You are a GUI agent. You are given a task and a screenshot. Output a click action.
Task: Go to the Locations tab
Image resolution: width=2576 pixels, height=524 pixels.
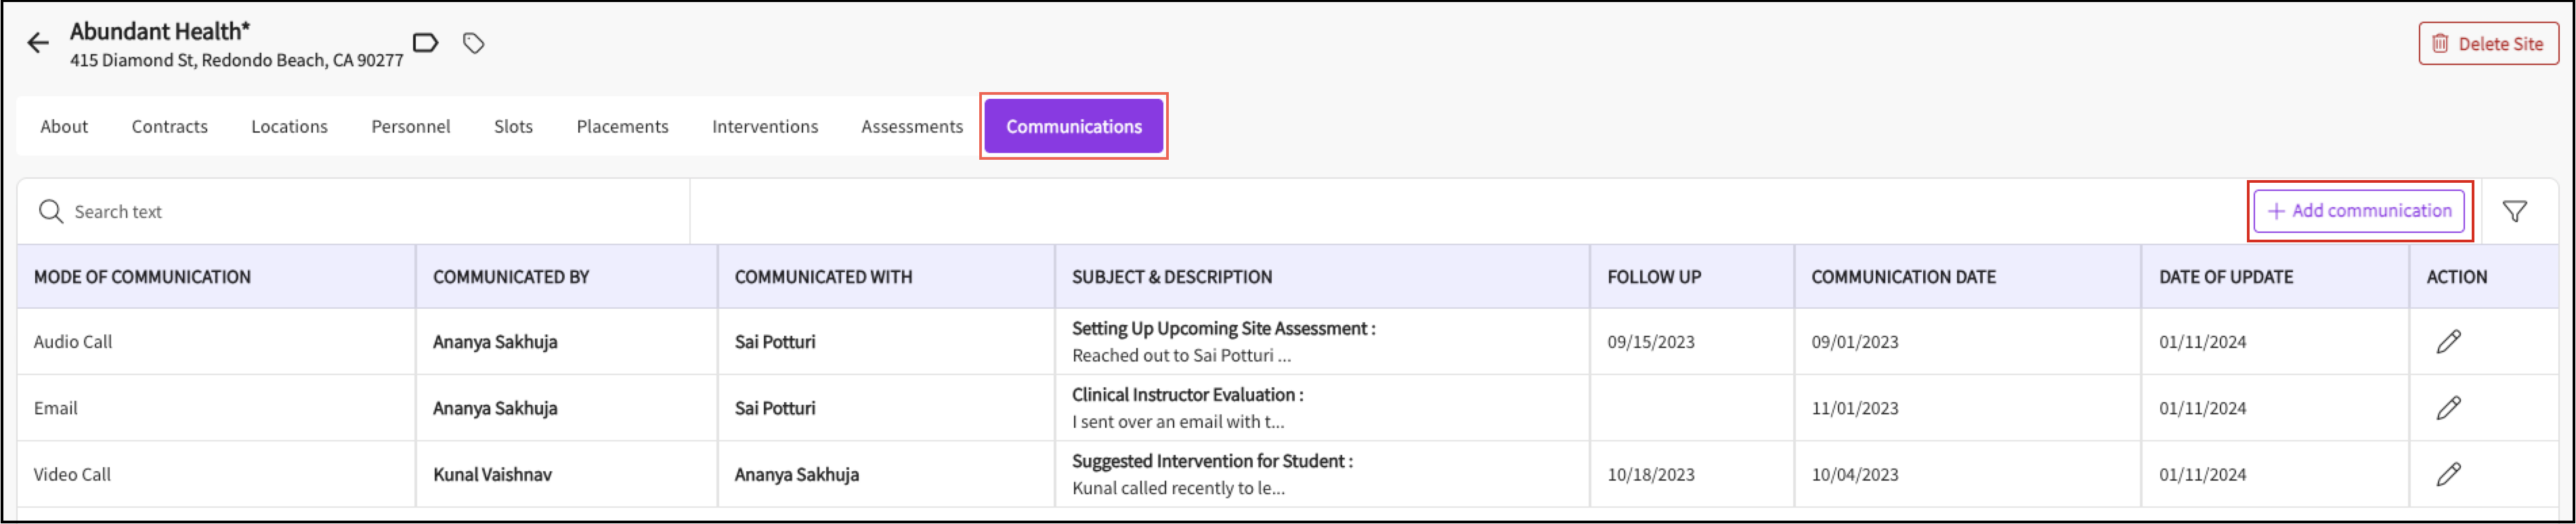tap(289, 127)
